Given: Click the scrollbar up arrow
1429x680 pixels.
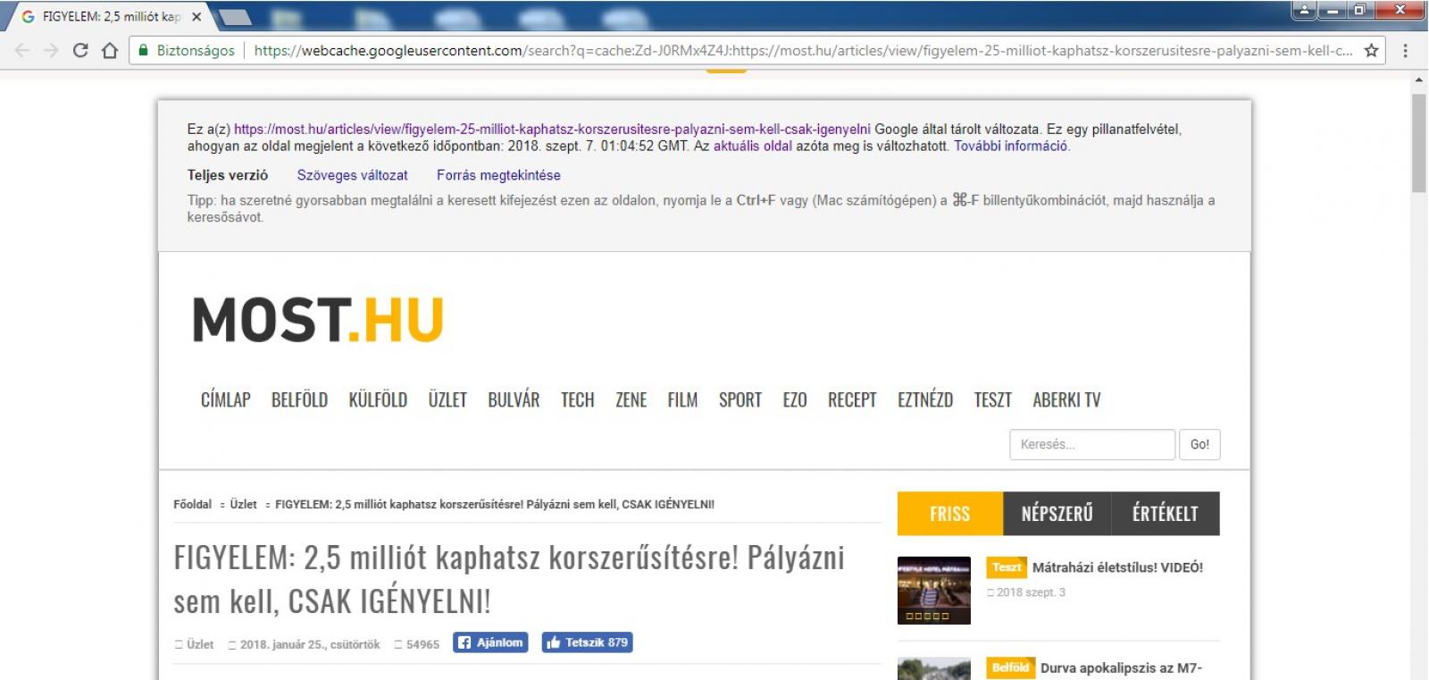Looking at the screenshot, I should pos(1419,80).
